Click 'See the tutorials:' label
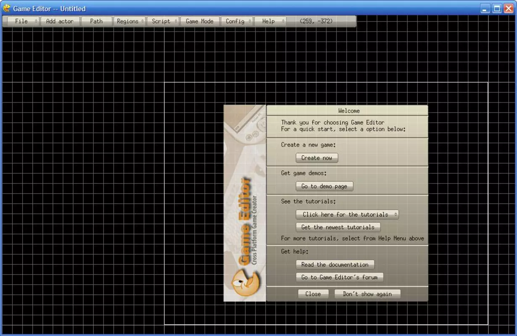517x336 pixels. [x=309, y=201]
